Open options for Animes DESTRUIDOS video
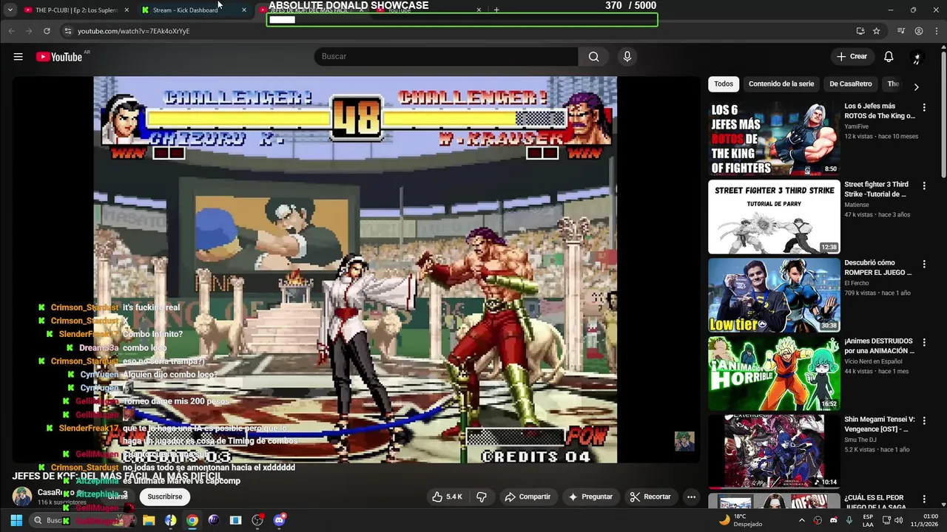The height and width of the screenshot is (532, 947). [x=923, y=343]
